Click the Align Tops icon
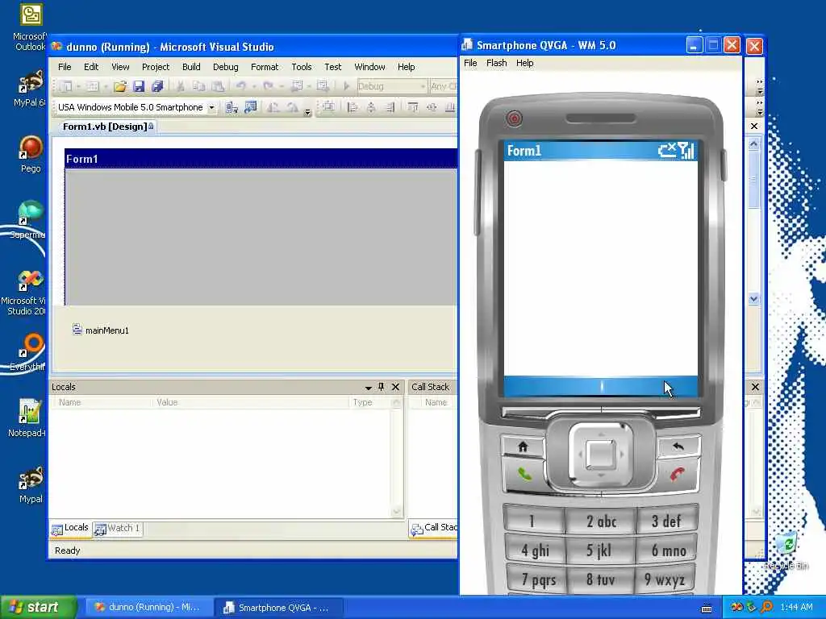Viewport: 826px width, 619px height. [413, 107]
